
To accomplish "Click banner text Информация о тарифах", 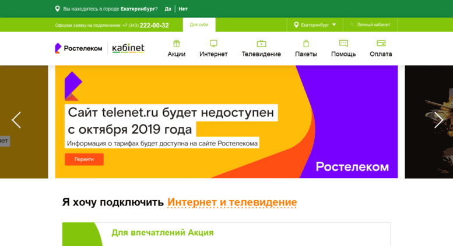I will (162, 143).
